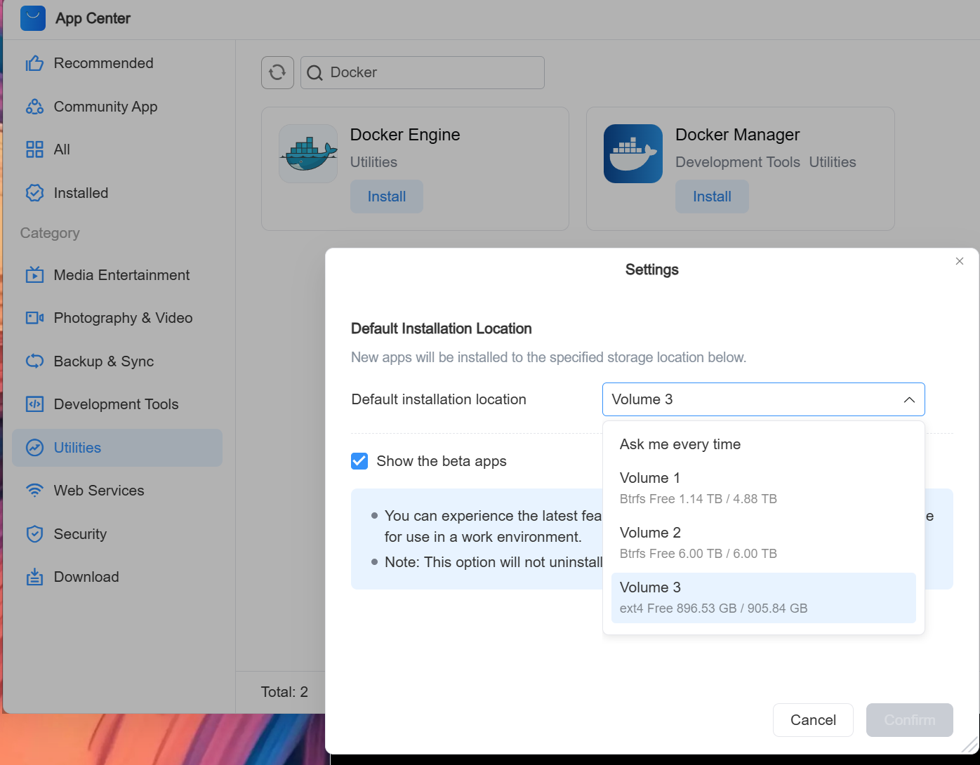Select Ask me every time option

click(763, 444)
